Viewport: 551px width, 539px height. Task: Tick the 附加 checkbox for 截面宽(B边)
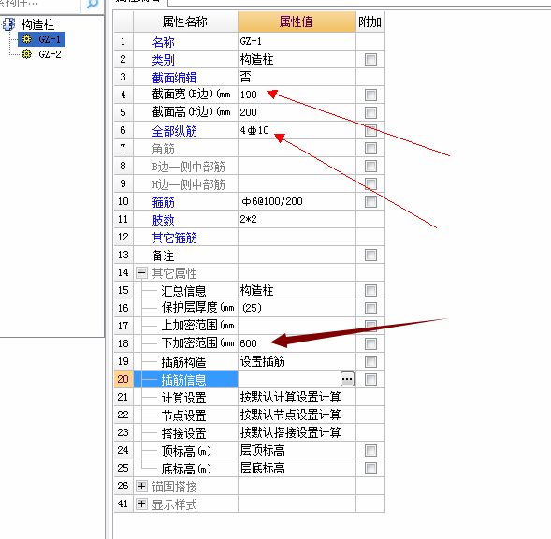(x=370, y=95)
